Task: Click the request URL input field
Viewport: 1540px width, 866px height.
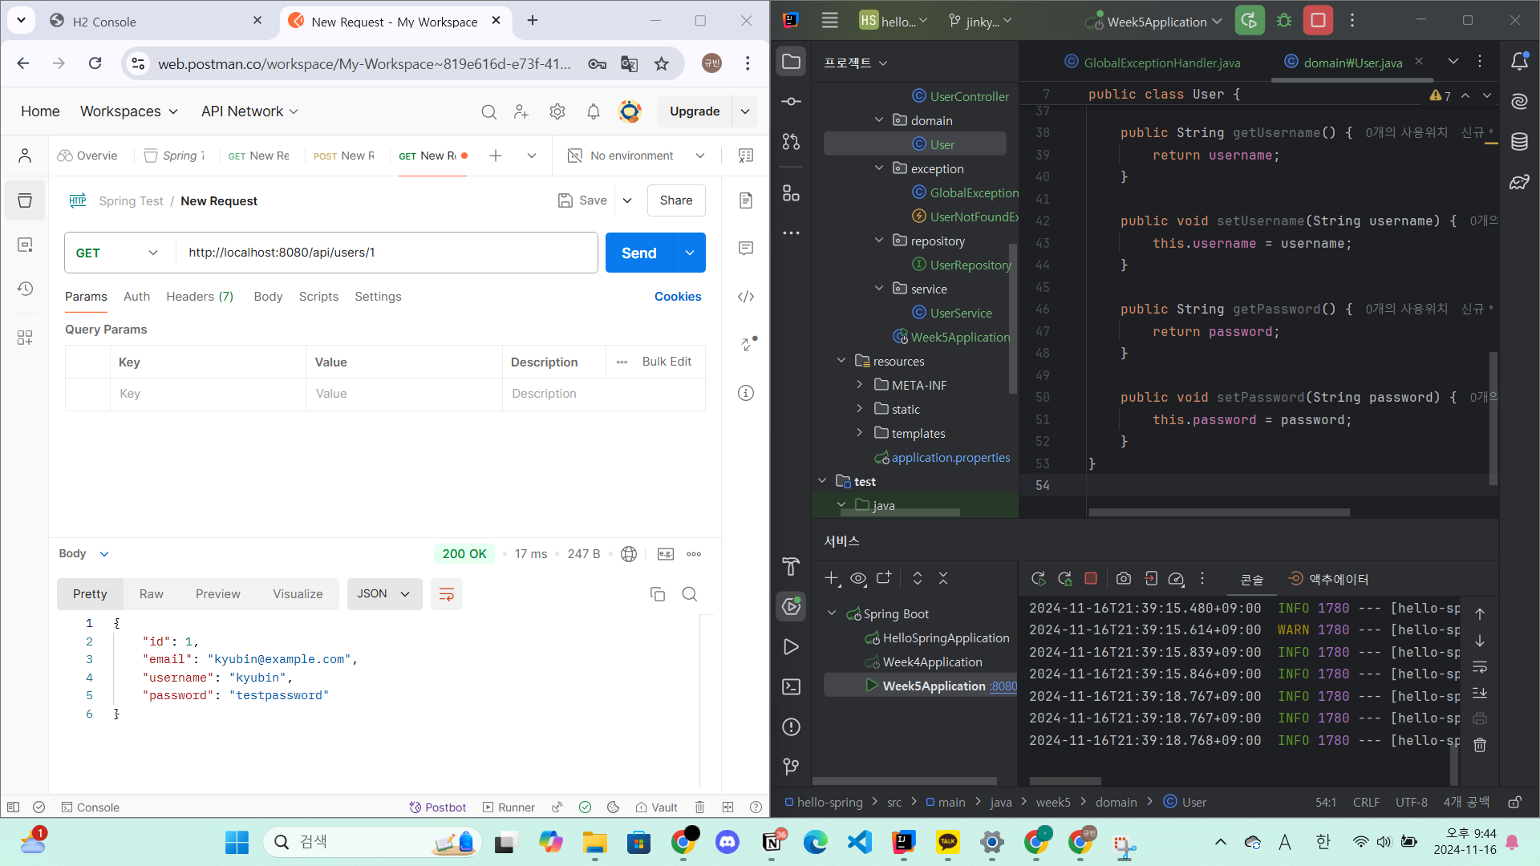Action: click(x=387, y=253)
